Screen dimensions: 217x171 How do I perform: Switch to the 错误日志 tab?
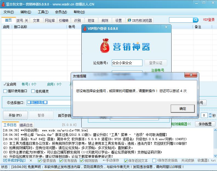(x=26, y=125)
